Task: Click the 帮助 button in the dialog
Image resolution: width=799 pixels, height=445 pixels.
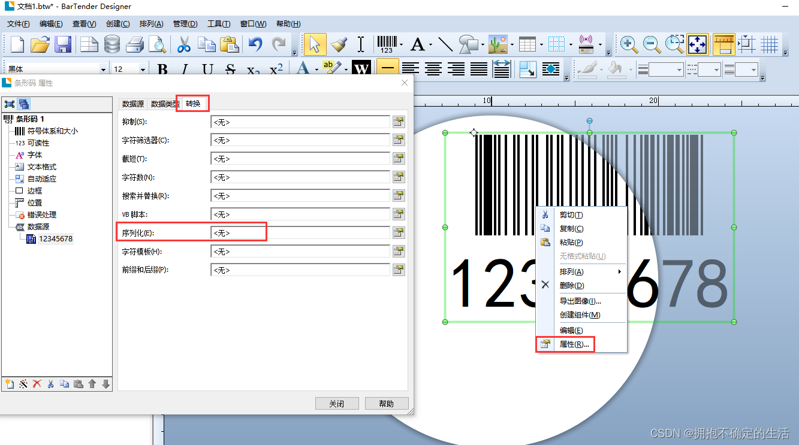Action: pos(387,404)
